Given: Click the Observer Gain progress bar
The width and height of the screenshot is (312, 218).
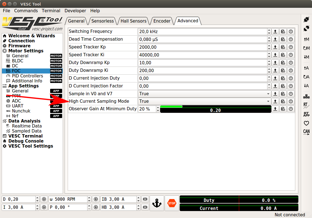Looking at the screenshot, I should point(215,109).
